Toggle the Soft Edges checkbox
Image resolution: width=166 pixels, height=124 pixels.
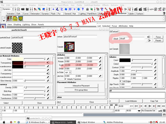point(120,81)
